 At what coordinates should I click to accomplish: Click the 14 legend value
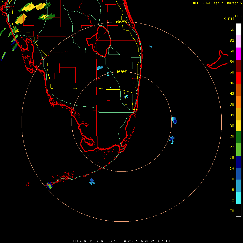pos(232,168)
